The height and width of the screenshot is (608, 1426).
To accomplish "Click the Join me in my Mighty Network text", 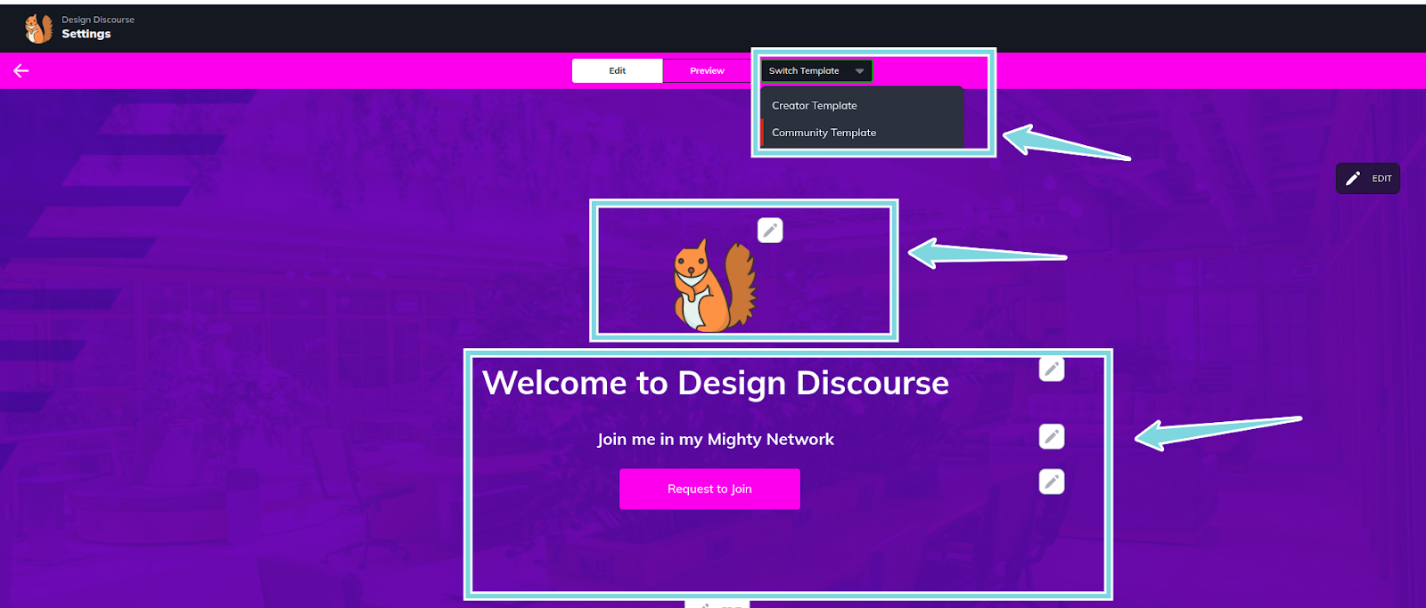I will pyautogui.click(x=716, y=439).
